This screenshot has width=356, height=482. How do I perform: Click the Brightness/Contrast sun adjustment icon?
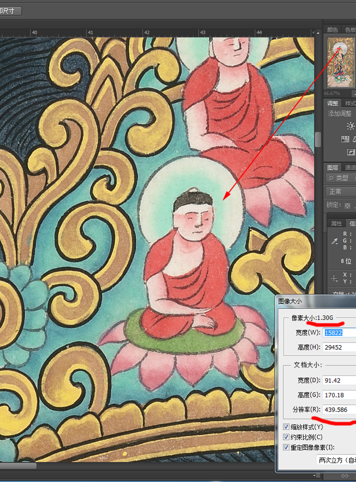pyautogui.click(x=350, y=126)
